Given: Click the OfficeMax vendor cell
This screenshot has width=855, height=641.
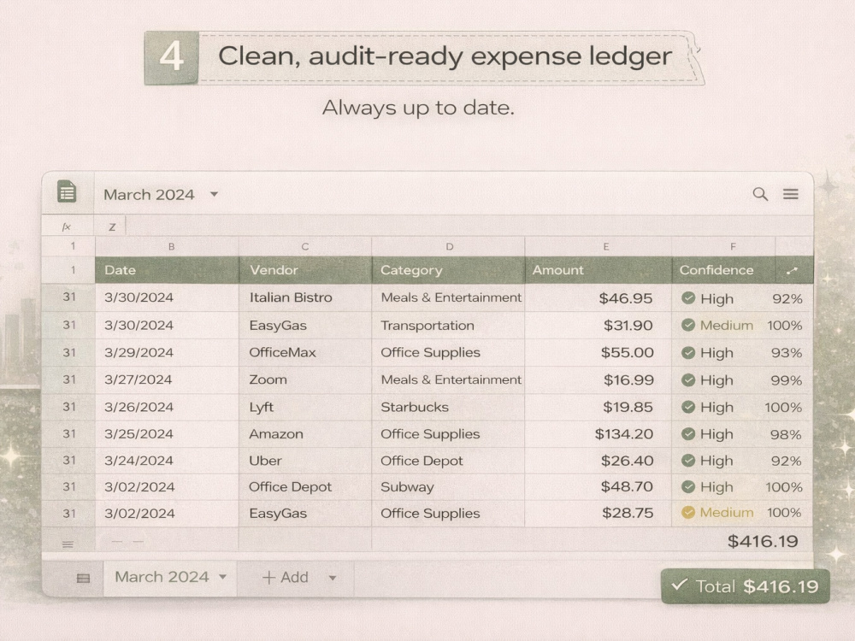Looking at the screenshot, I should click(305, 353).
